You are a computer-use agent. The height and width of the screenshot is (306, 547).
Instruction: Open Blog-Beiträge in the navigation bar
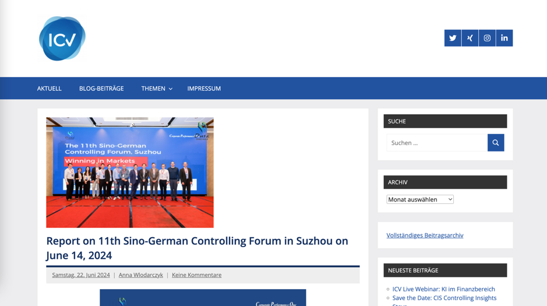(x=101, y=89)
